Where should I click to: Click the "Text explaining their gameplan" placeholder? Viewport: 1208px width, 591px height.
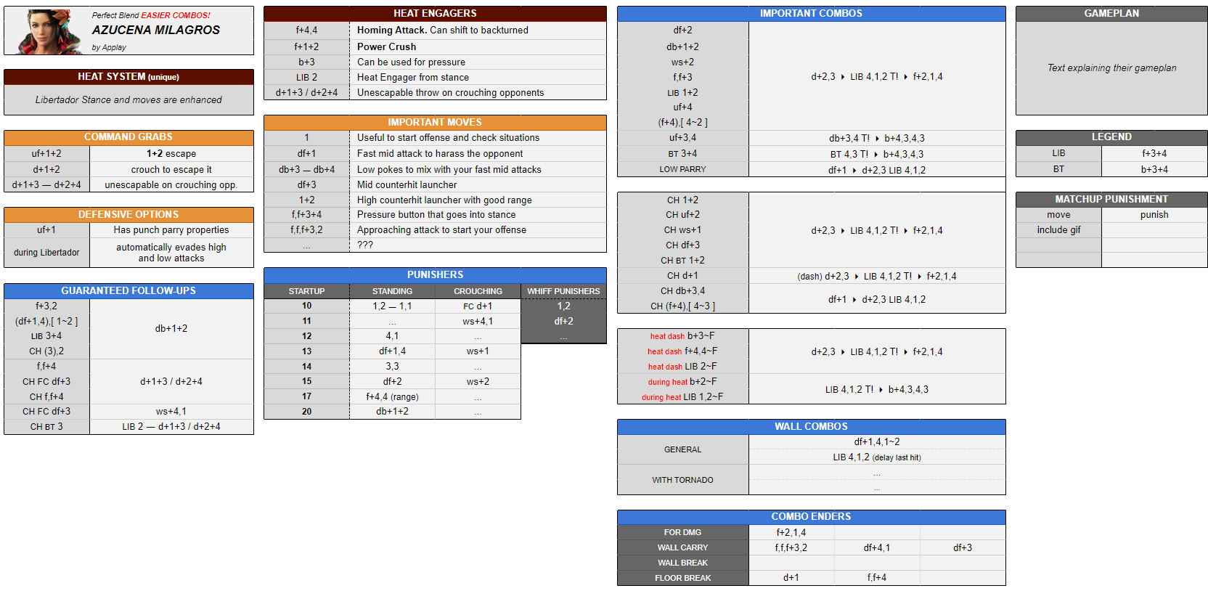pyautogui.click(x=1111, y=68)
